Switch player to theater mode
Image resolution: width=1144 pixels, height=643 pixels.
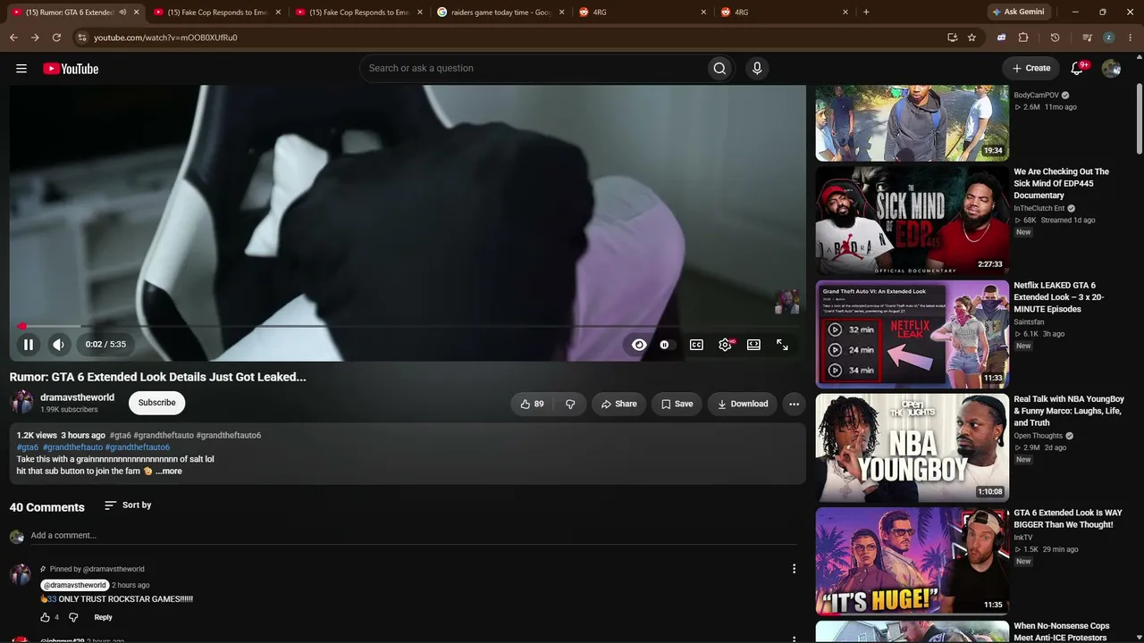click(753, 345)
